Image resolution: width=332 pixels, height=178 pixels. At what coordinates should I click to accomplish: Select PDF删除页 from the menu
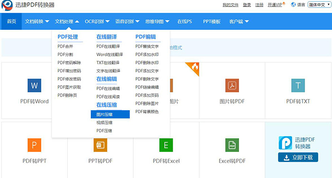coord(67,95)
